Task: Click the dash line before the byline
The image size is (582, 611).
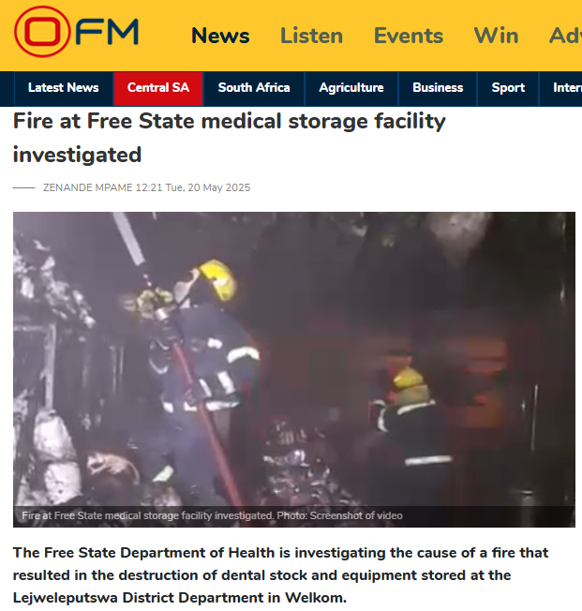Action: [x=23, y=187]
